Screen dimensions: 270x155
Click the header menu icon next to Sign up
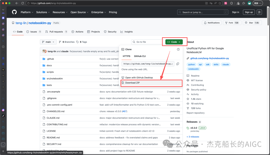(x=259, y=12)
